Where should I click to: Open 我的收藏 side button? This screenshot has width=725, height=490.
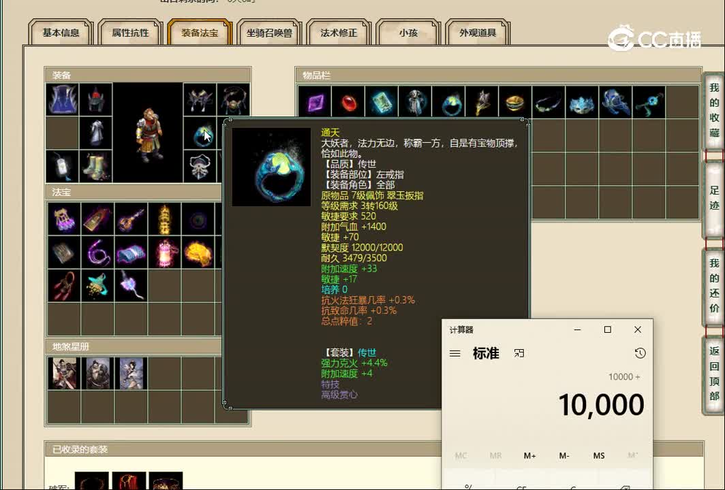pyautogui.click(x=714, y=111)
